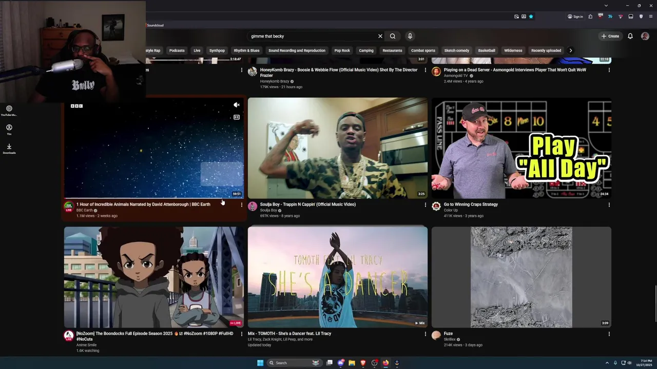Select the Restaurants filter chip
The height and width of the screenshot is (369, 657).
(x=392, y=50)
